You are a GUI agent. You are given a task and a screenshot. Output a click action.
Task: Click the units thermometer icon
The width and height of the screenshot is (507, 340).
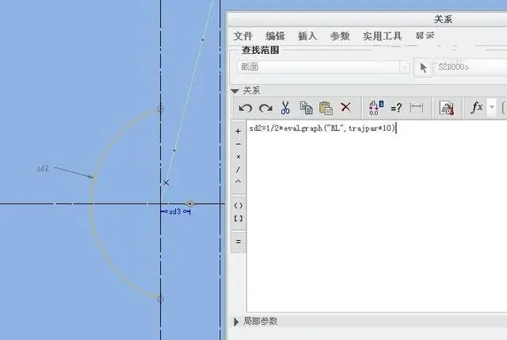point(447,108)
